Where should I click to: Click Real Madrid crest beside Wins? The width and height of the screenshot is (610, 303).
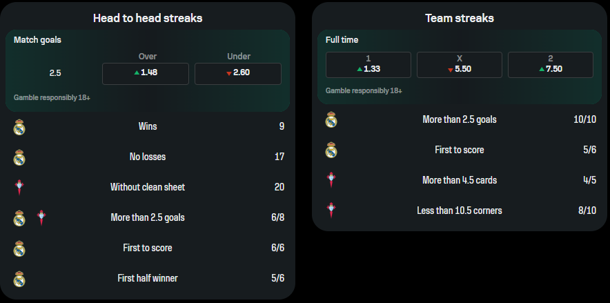point(19,127)
